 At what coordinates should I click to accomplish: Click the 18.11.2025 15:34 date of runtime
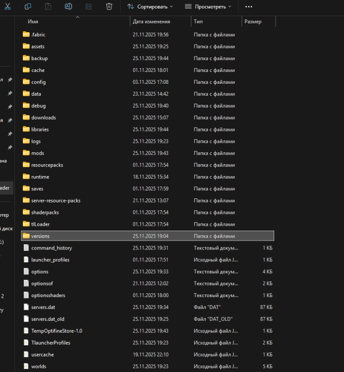151,177
